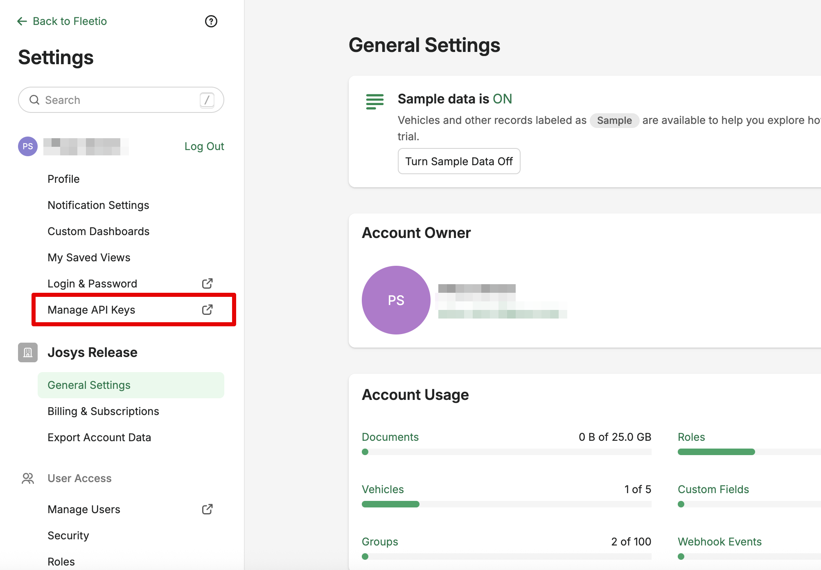821x570 pixels.
Task: Click the PS avatar in the sidebar
Action: pos(28,146)
